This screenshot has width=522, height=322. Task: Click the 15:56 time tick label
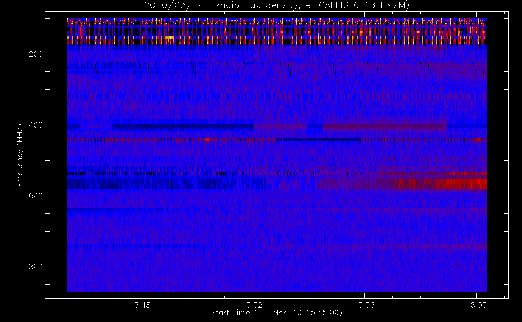[364, 305]
